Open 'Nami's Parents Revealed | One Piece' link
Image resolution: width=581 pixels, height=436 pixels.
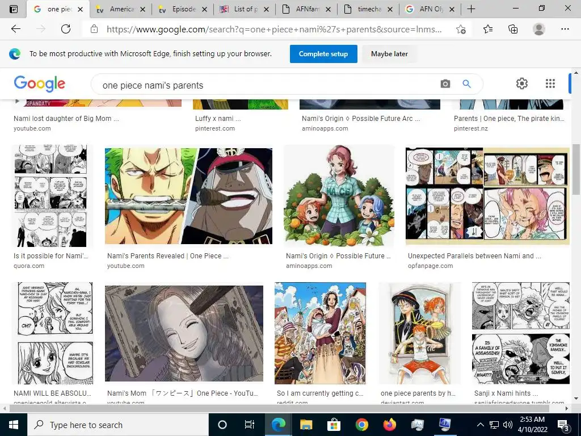pos(168,256)
